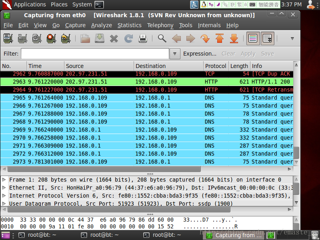Start a new live capture icon

(37, 38)
